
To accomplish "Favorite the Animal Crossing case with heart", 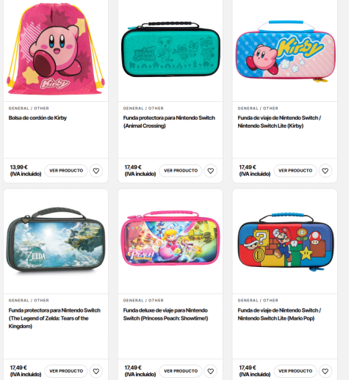I will pyautogui.click(x=211, y=171).
